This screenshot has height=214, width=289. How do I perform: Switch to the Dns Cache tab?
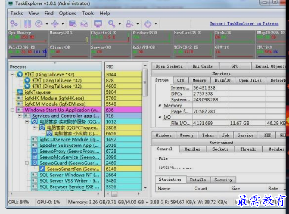[203, 66]
